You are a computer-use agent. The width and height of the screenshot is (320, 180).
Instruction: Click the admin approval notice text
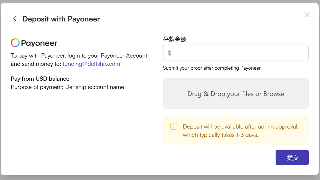coord(241,131)
